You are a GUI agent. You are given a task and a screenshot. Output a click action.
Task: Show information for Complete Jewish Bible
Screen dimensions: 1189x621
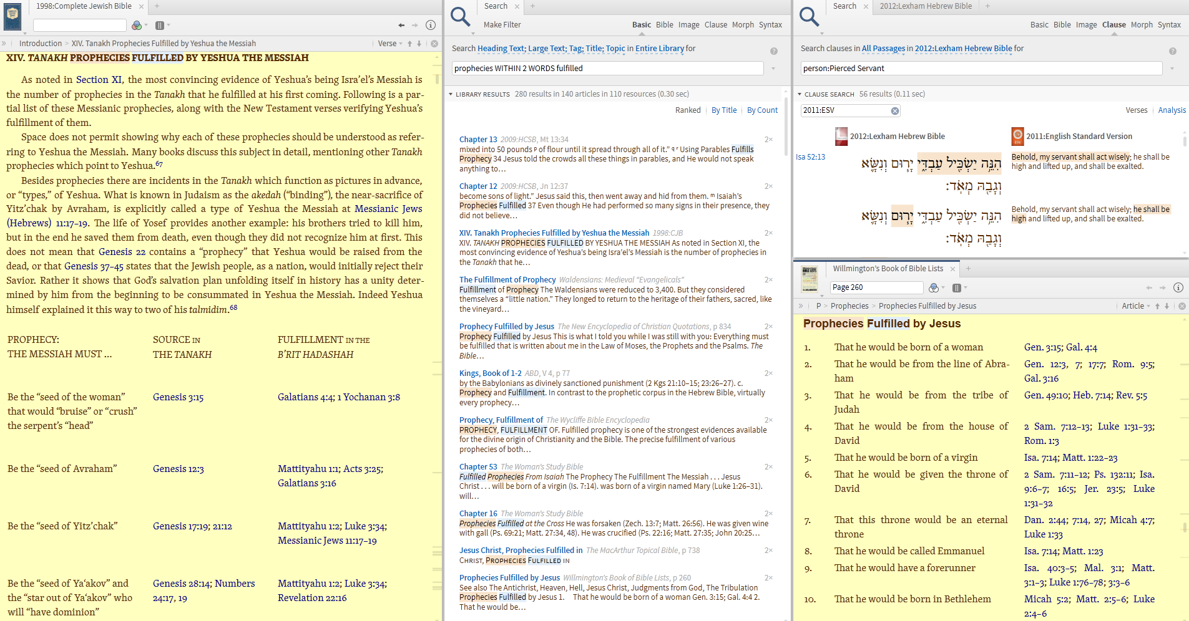pyautogui.click(x=431, y=26)
